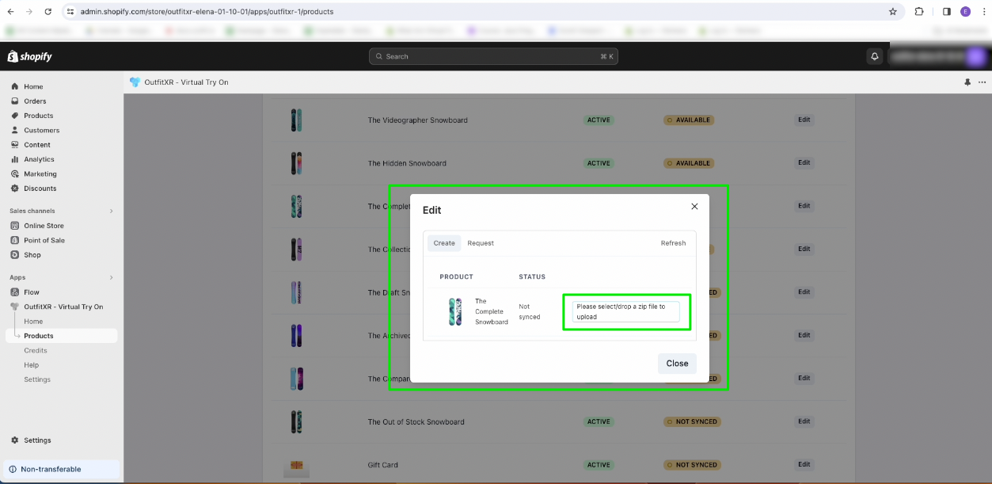This screenshot has height=484, width=992.
Task: Click the Close button in dialog
Action: click(677, 364)
